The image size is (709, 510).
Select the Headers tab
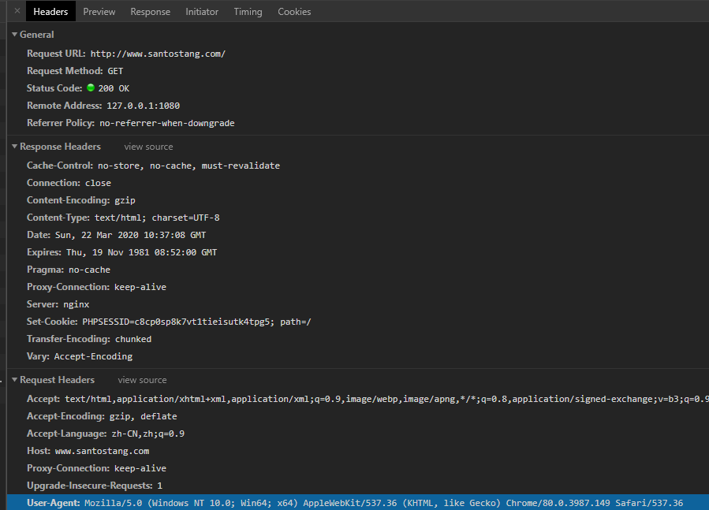(50, 12)
